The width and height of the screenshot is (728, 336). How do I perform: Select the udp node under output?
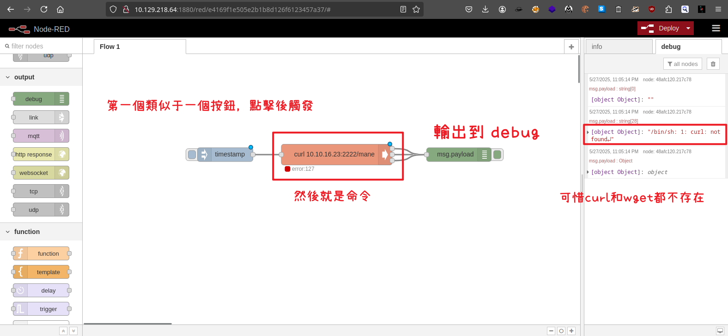[41, 210]
